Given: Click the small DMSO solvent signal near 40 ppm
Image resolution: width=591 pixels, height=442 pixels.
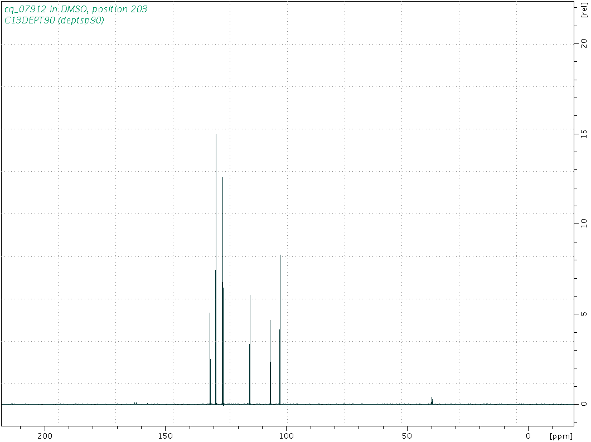Looking at the screenshot, I should [x=432, y=401].
